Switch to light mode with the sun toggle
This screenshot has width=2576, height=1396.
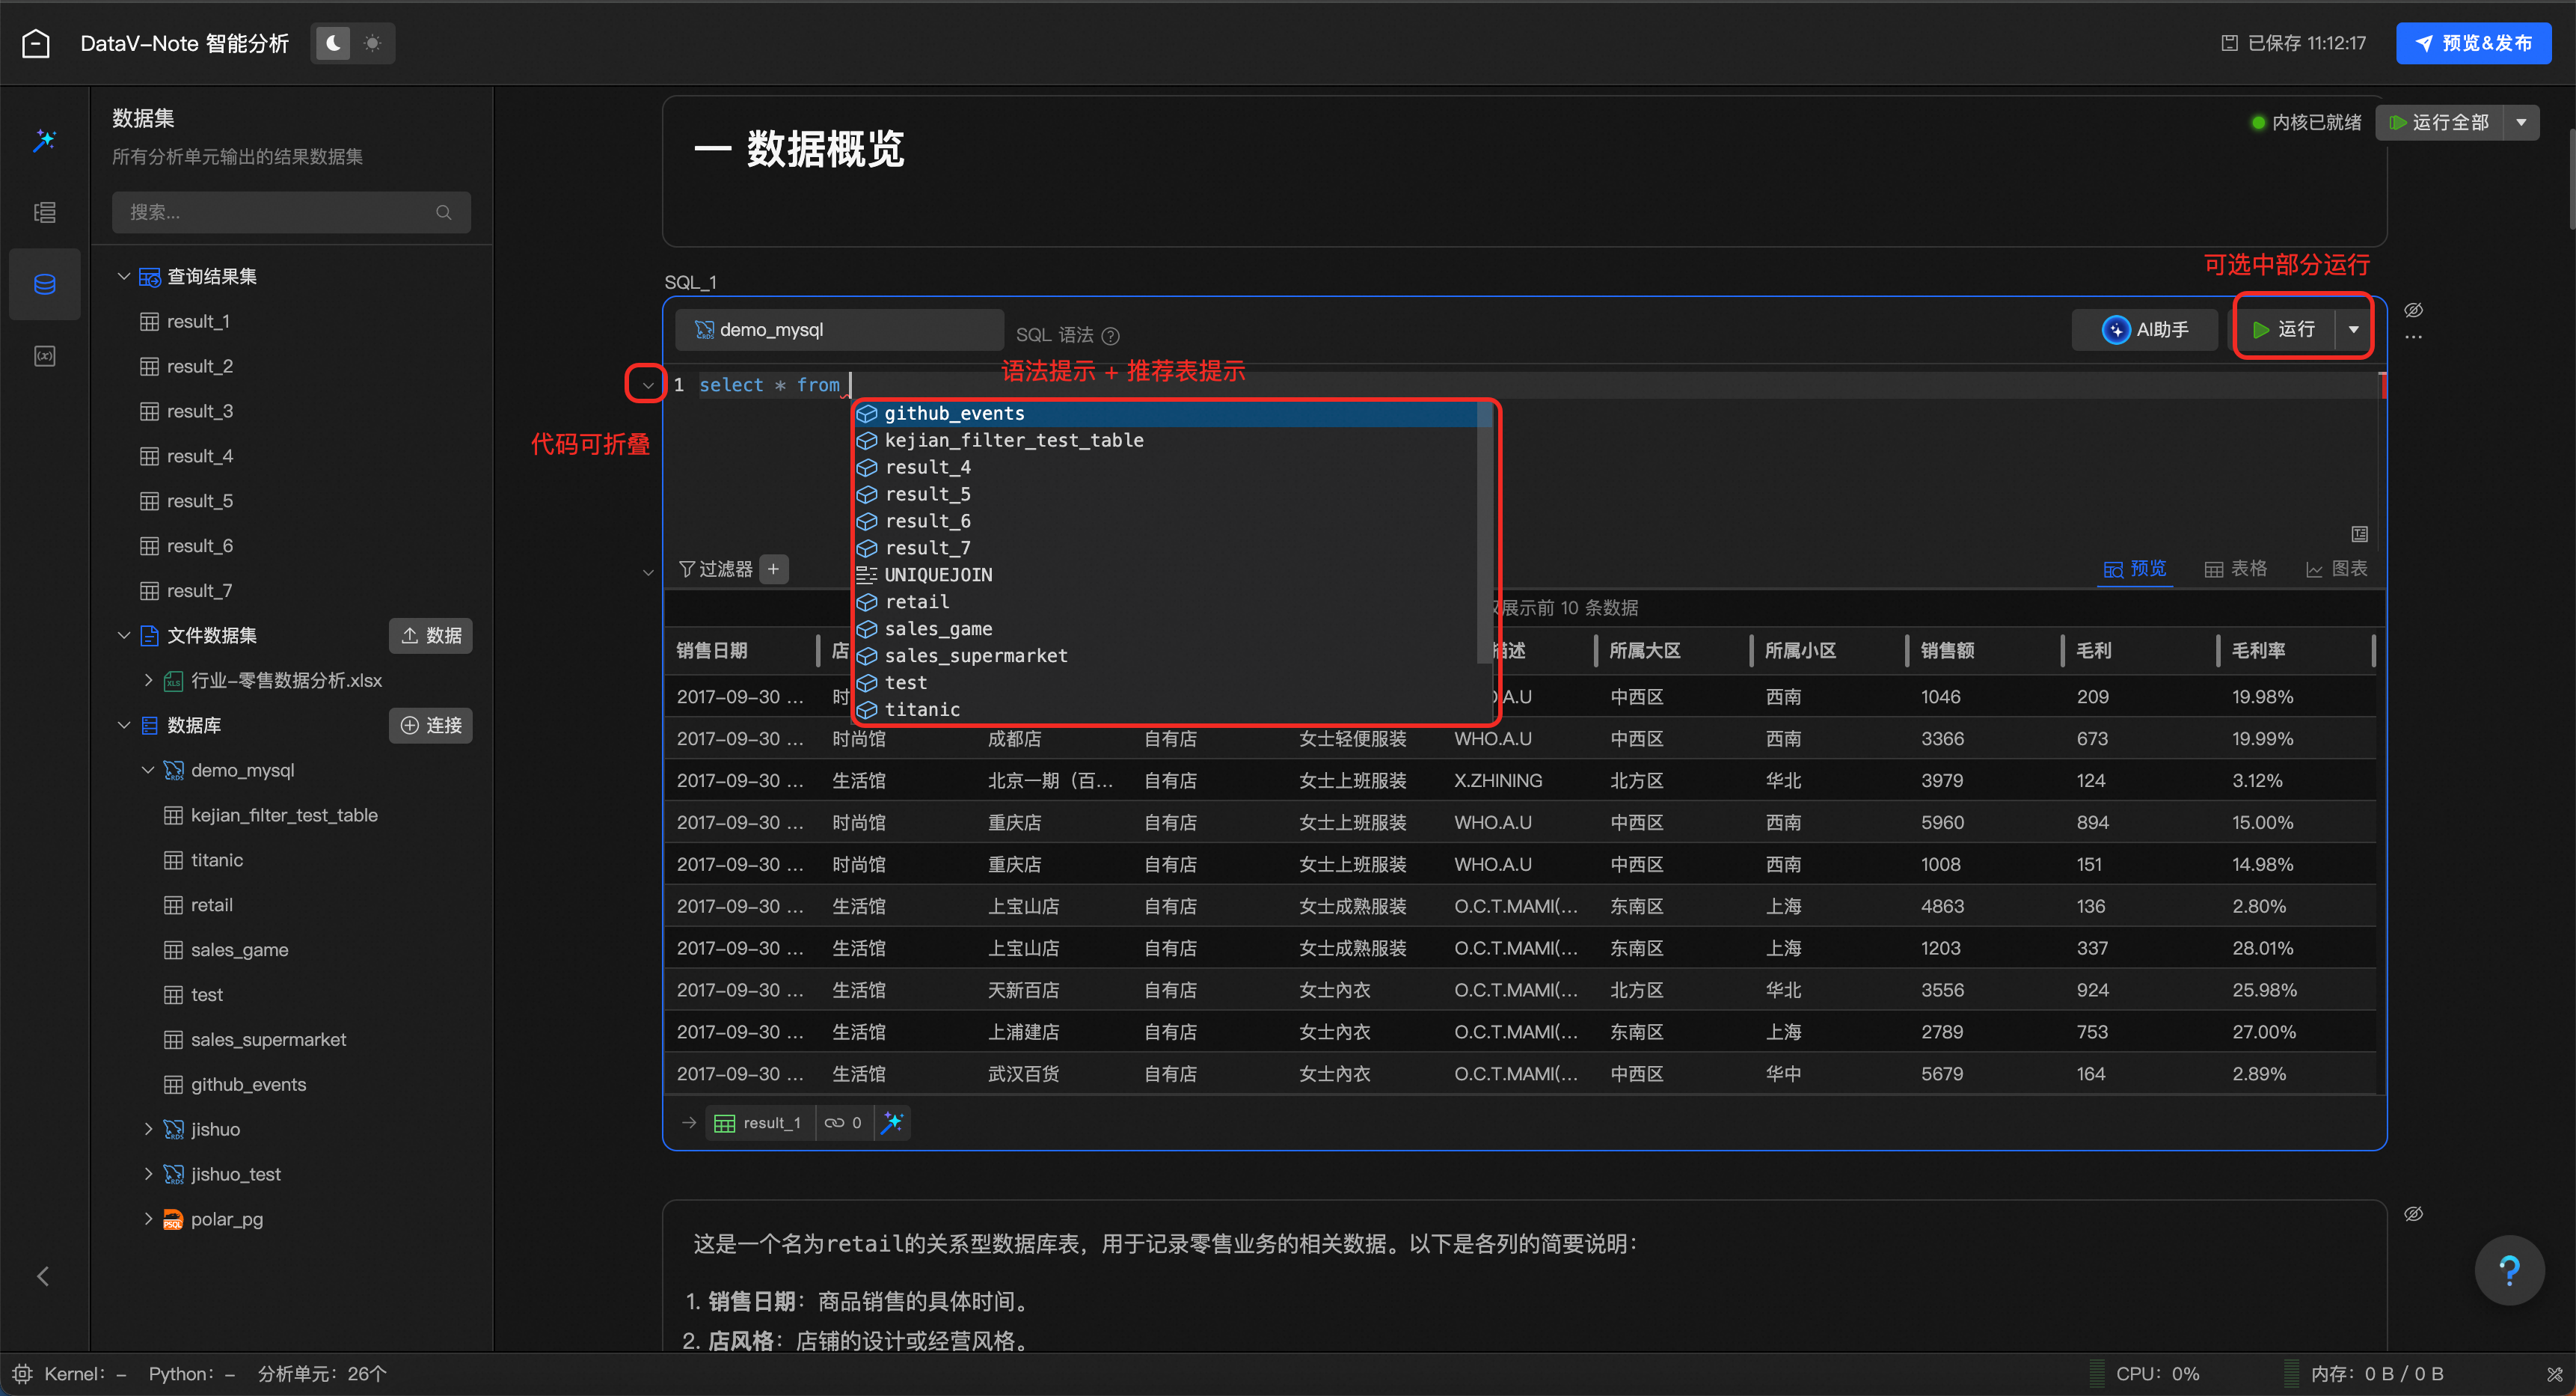click(x=372, y=43)
